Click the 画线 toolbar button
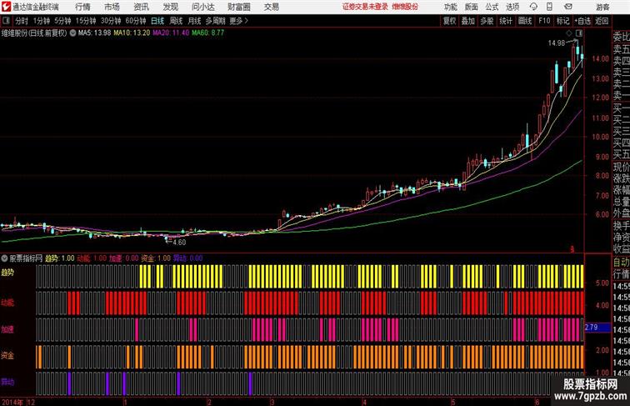Screen dimensions: 630x406 tap(525, 21)
